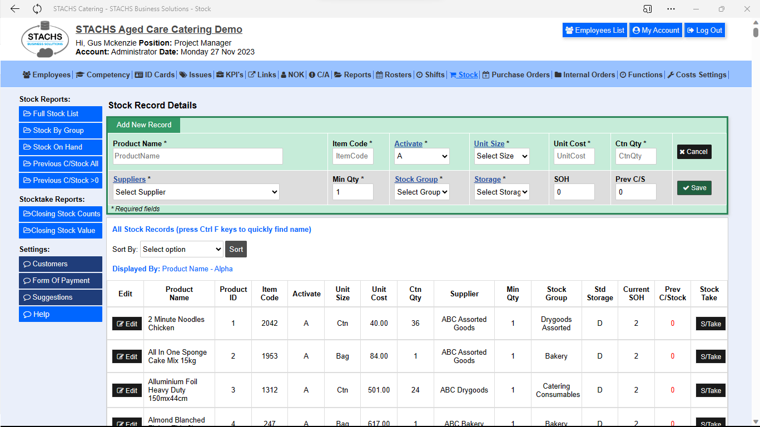Screen dimensions: 760x427
Task: Open the Sort By select option dropdown
Action: coord(181,250)
